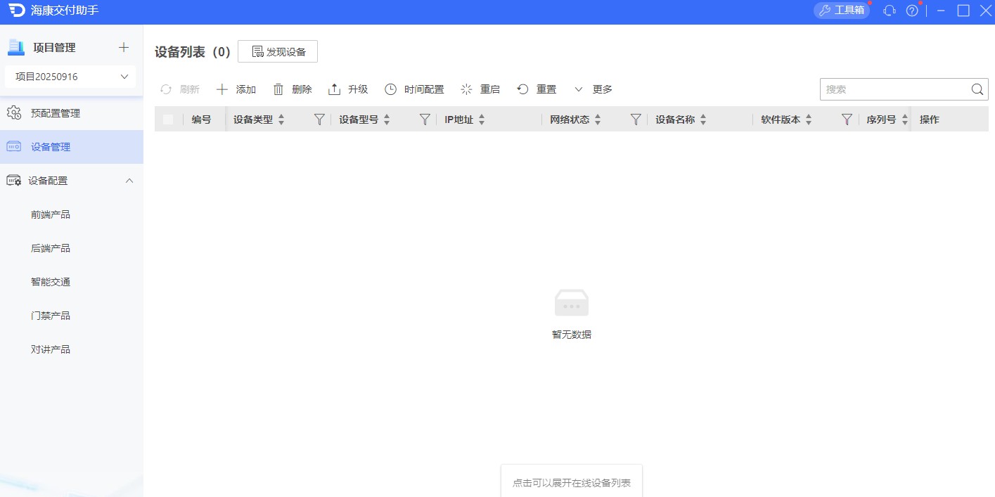Check the select-all checkbox in table header
The image size is (995, 497).
168,119
